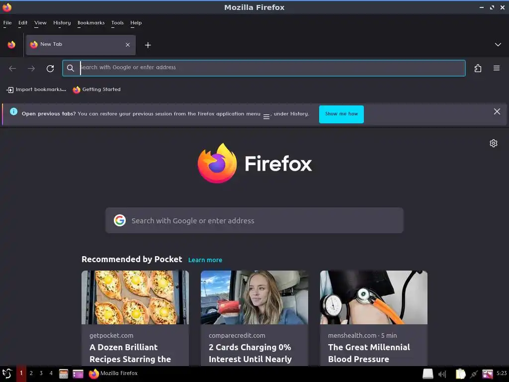Image resolution: width=509 pixels, height=382 pixels.
Task: Switch to workspace 2
Action: (31, 373)
